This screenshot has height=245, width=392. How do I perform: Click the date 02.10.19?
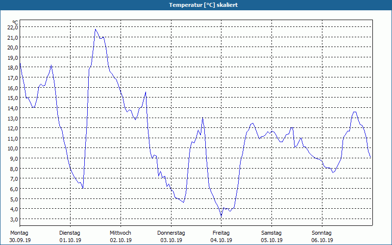[x=121, y=240]
